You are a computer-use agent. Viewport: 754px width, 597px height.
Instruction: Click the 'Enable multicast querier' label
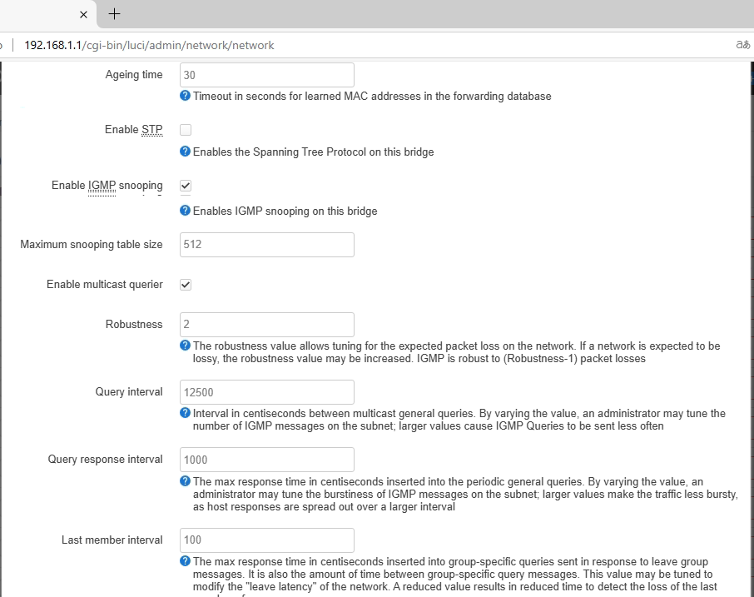(104, 284)
